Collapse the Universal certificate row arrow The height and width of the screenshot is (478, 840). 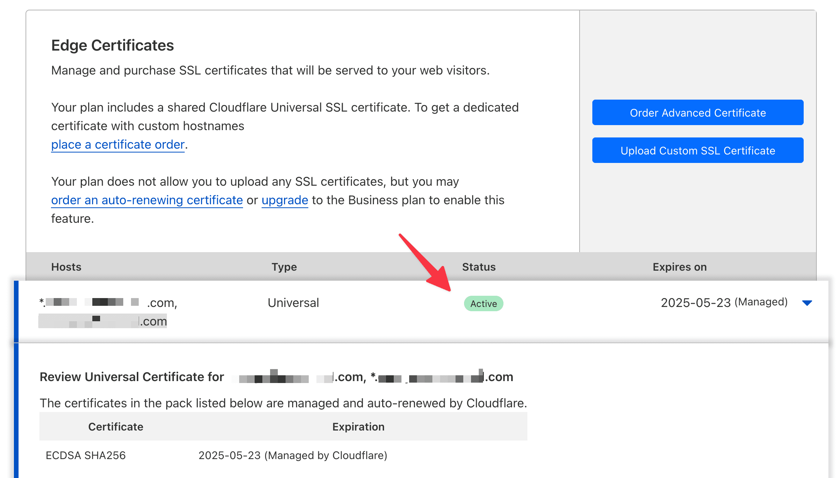tap(807, 303)
